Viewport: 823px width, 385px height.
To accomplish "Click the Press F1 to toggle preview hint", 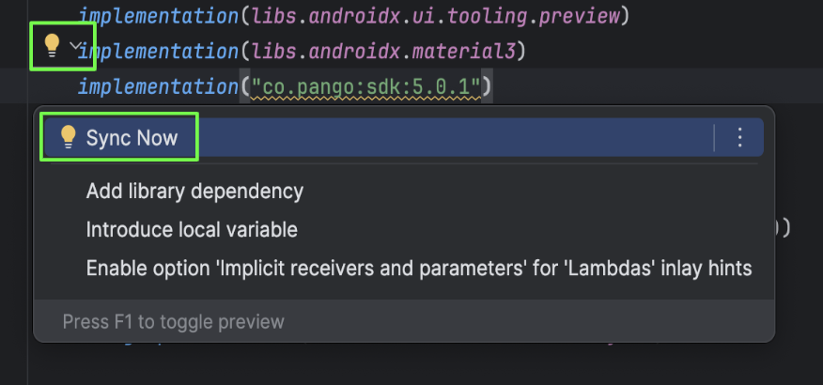I will (173, 322).
